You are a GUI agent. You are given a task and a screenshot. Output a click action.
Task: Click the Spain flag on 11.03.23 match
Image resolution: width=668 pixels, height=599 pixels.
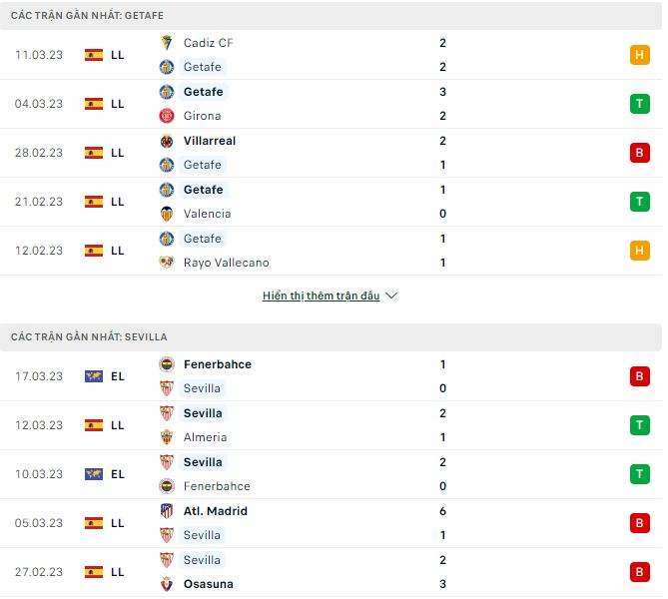pyautogui.click(x=94, y=55)
